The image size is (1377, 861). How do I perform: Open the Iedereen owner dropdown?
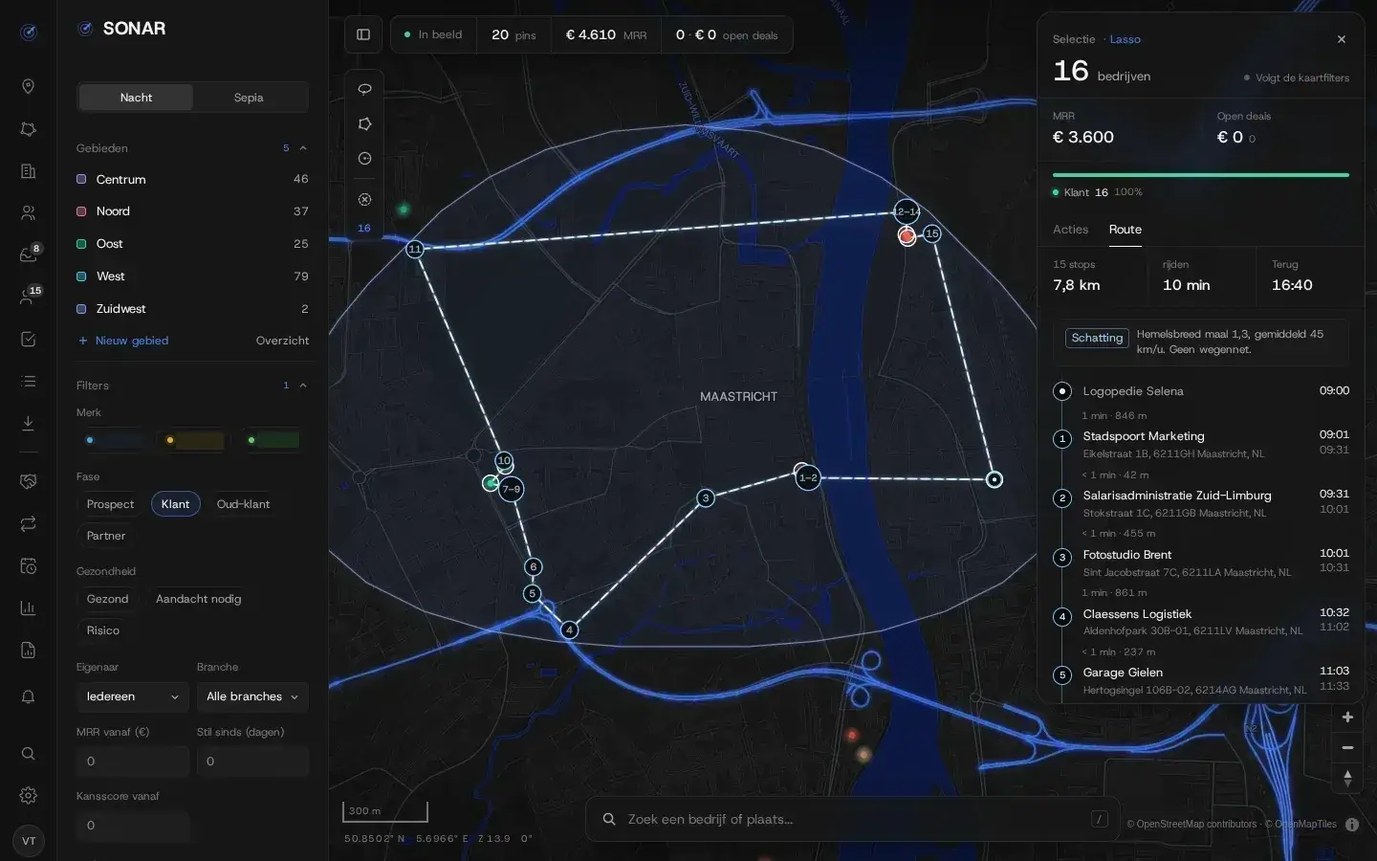[132, 696]
